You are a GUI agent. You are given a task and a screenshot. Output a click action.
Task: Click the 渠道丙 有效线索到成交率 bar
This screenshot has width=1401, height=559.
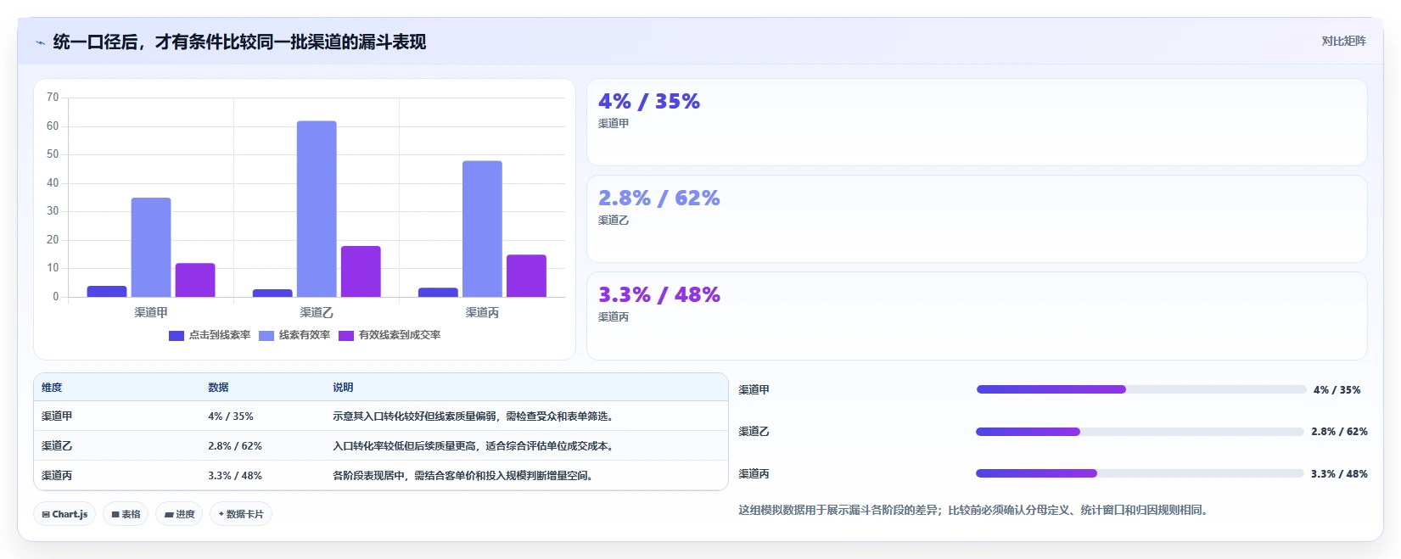tap(527, 276)
